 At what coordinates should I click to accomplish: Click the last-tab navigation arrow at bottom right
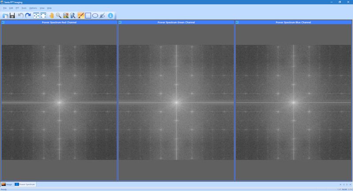(350, 184)
